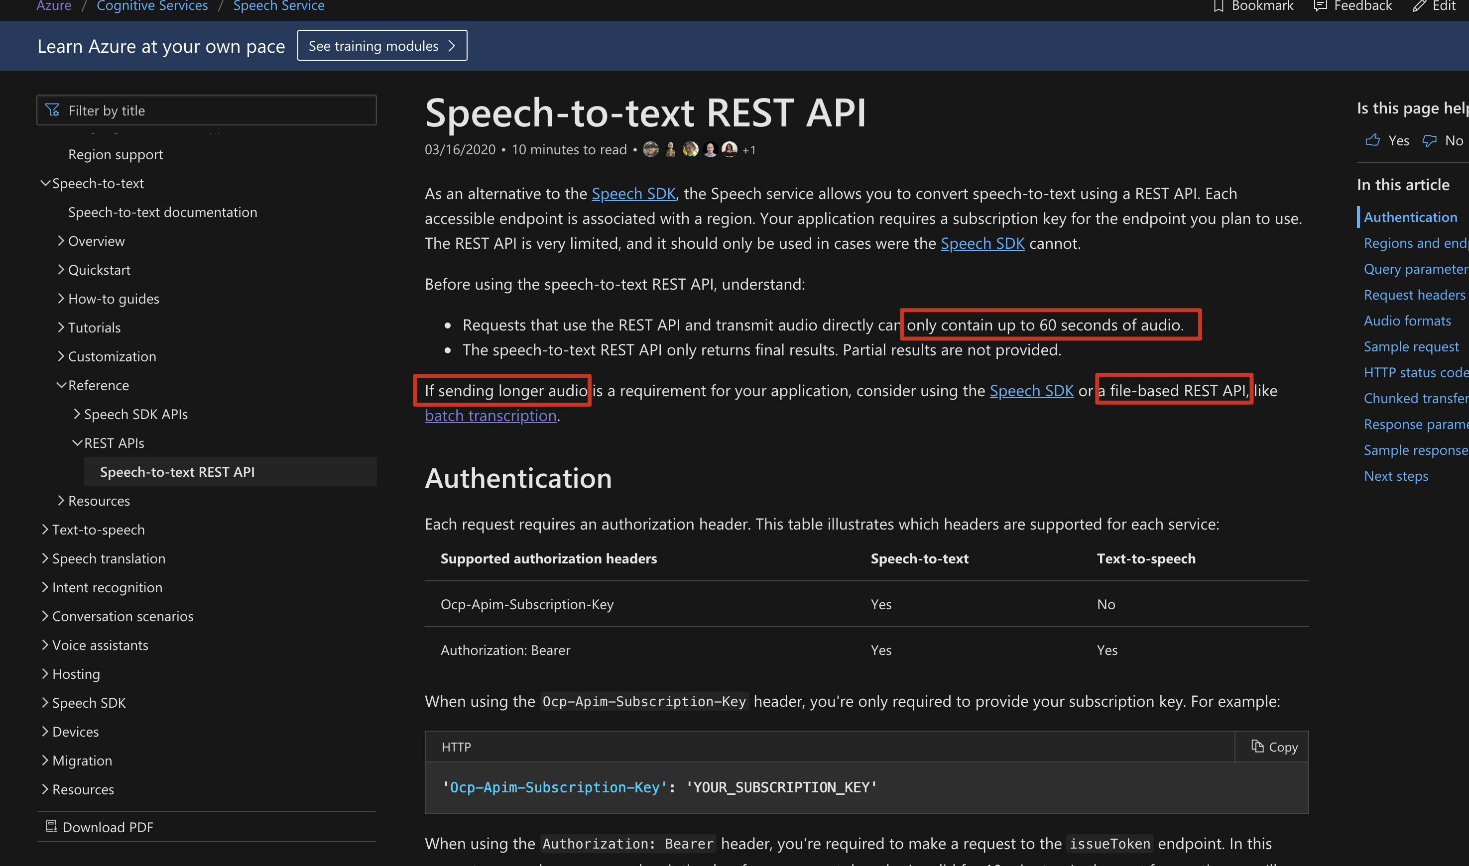Viewport: 1469px width, 866px height.
Task: Click the Feedback icon at top
Action: 1320,6
